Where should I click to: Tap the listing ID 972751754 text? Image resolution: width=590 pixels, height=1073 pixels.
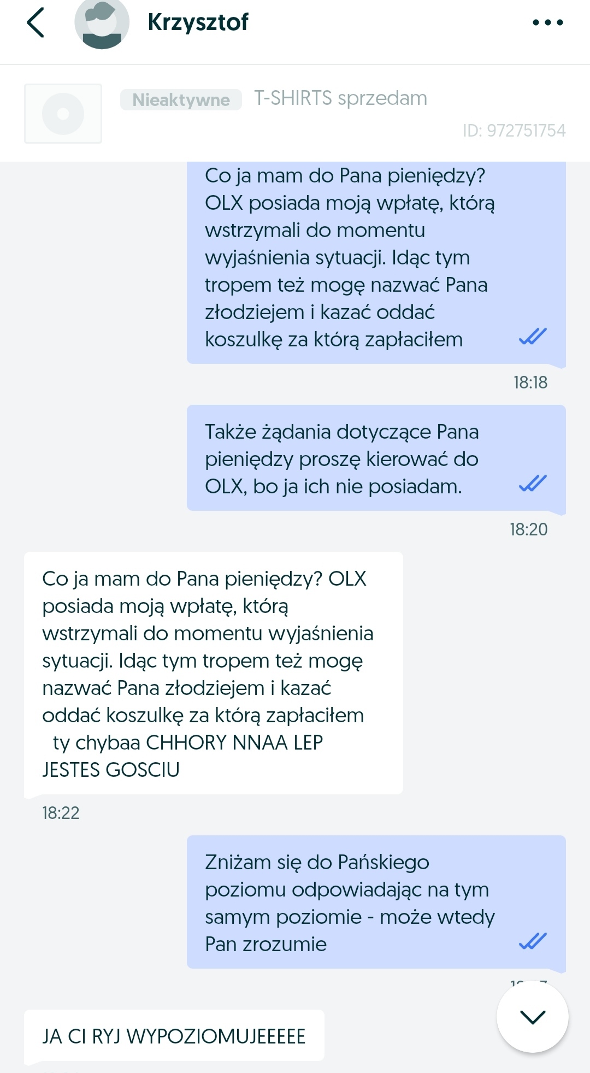click(x=514, y=131)
